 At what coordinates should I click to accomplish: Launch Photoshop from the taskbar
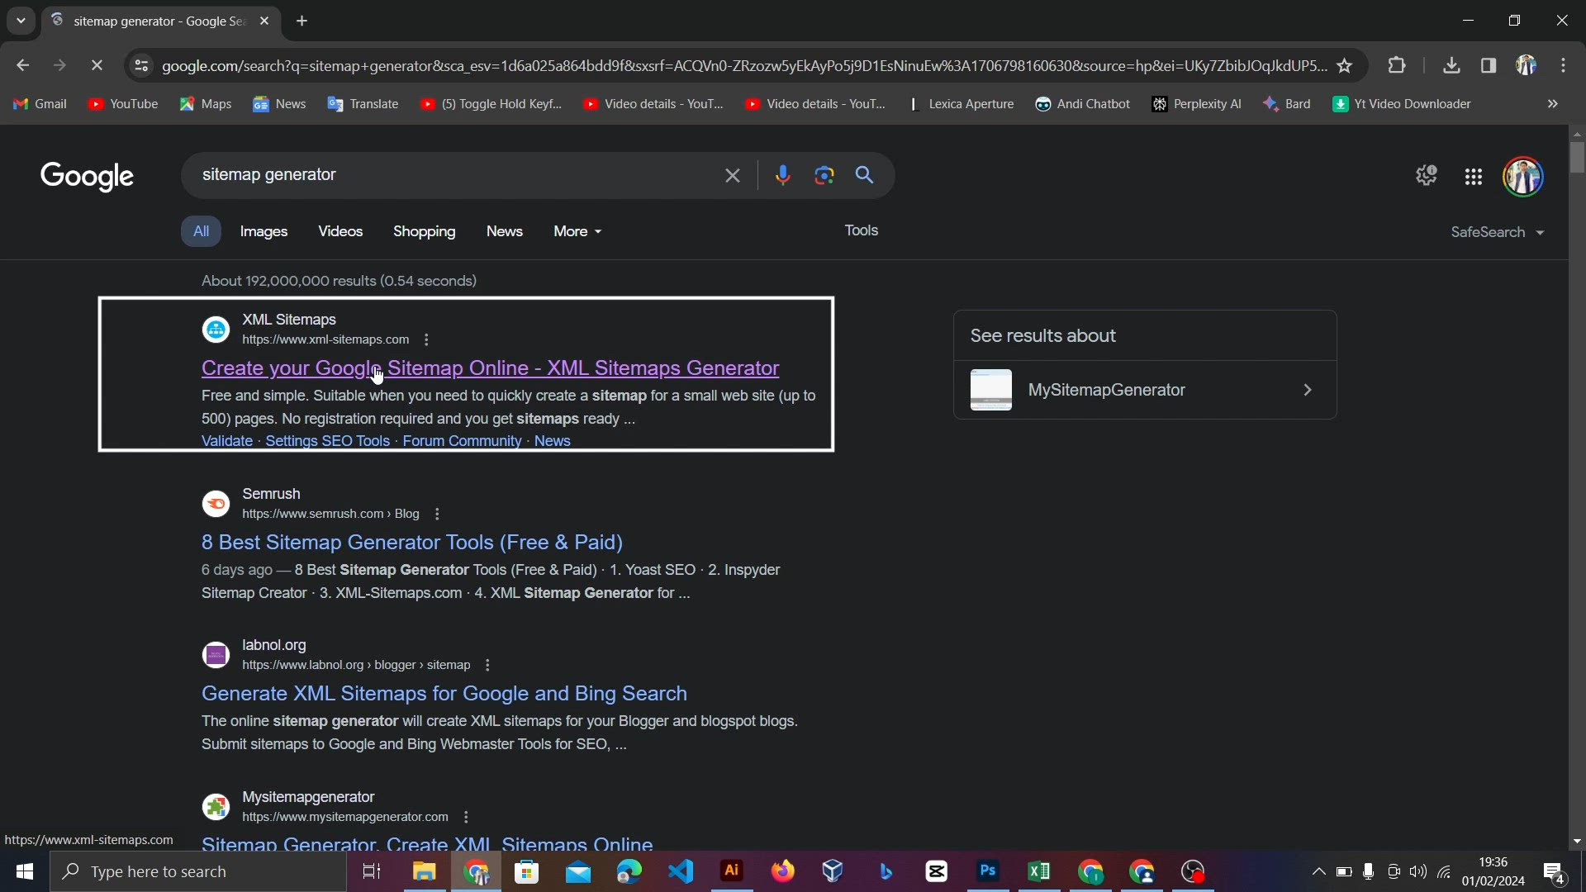pos(988,871)
